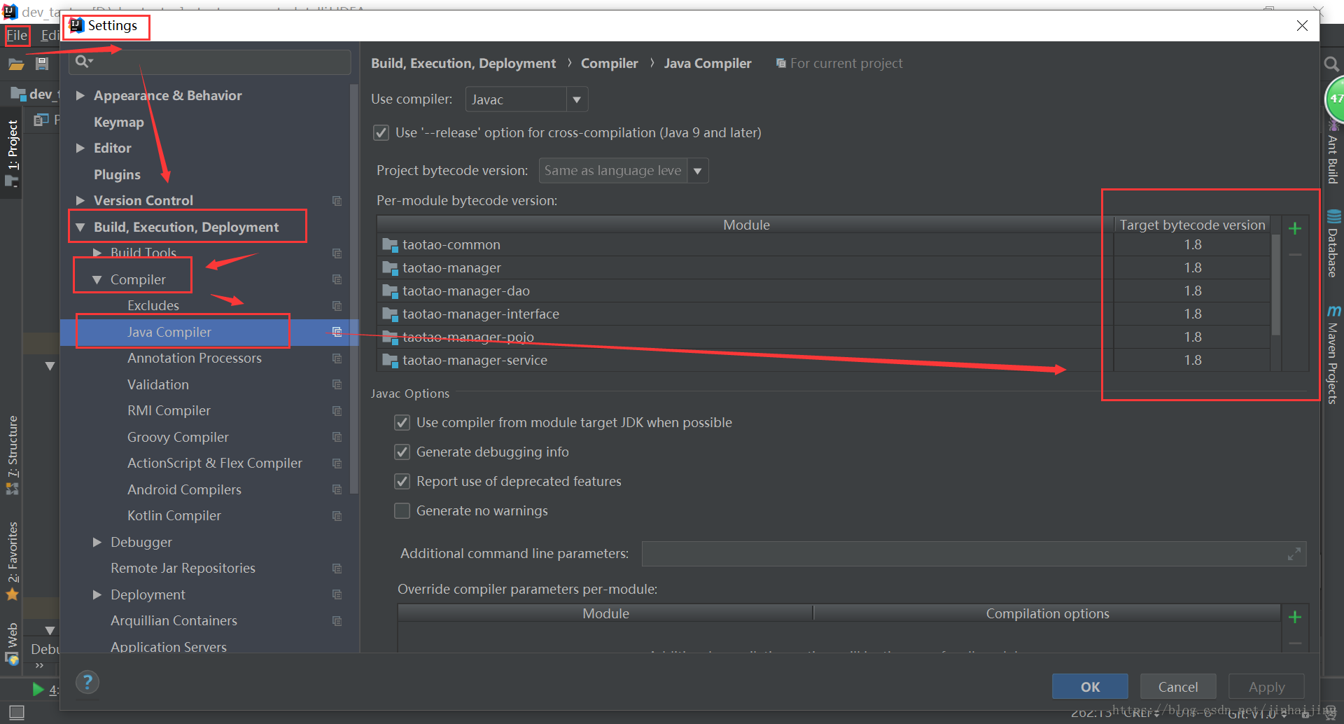This screenshot has width=1344, height=724.
Task: Expand the Version Control section
Action: pos(80,201)
